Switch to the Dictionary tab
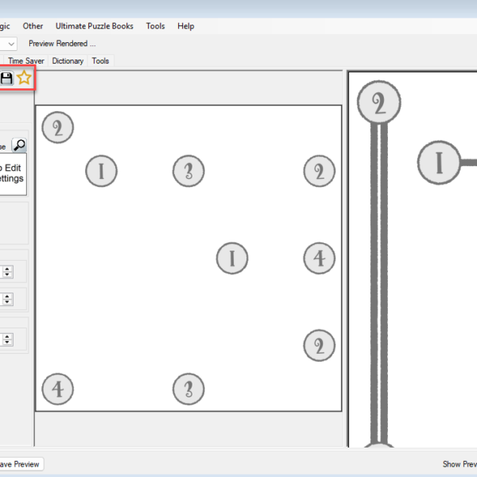 (x=68, y=60)
